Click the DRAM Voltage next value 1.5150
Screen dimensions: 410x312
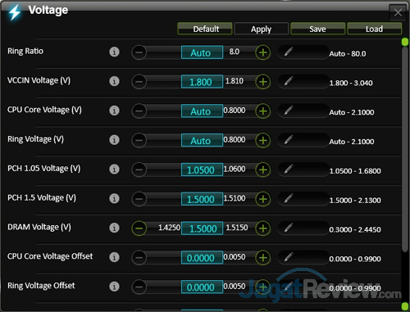pos(237,228)
